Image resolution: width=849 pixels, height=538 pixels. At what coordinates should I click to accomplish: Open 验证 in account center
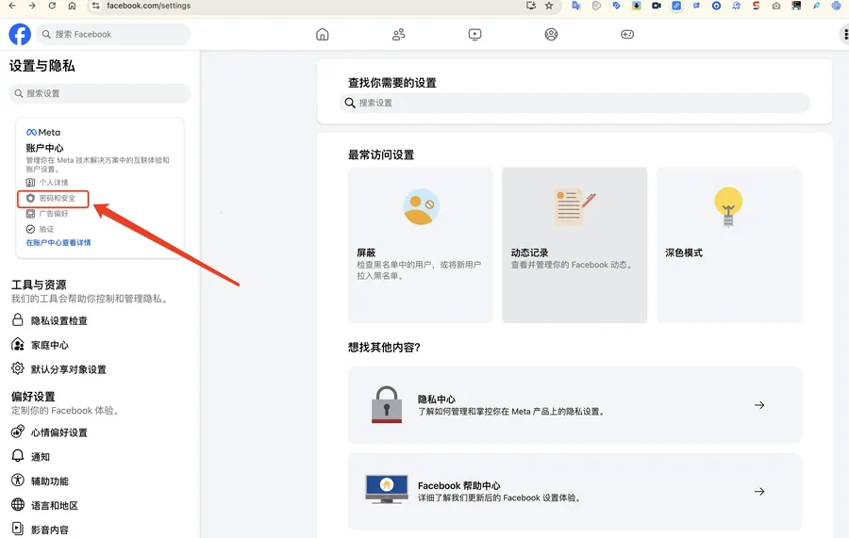click(x=40, y=229)
